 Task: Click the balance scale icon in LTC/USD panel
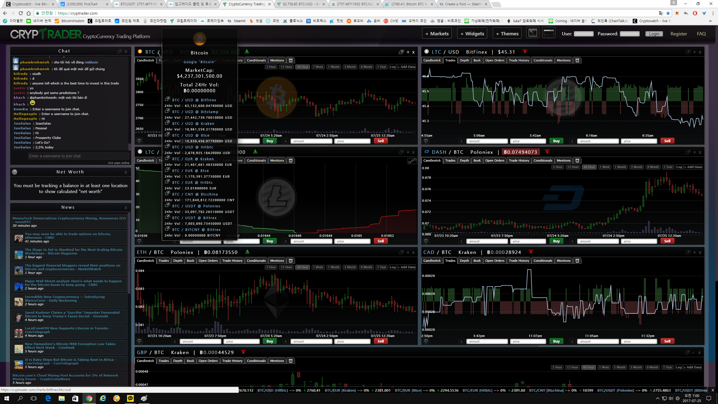point(426,141)
